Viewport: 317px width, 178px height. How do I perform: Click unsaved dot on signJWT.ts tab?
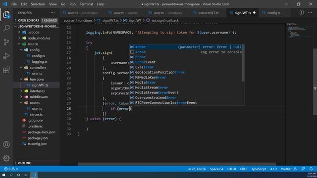point(254,13)
